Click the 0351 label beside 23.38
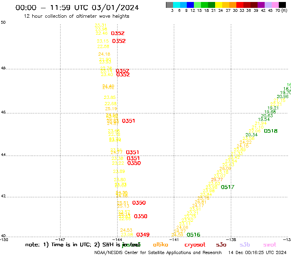 coord(133,158)
